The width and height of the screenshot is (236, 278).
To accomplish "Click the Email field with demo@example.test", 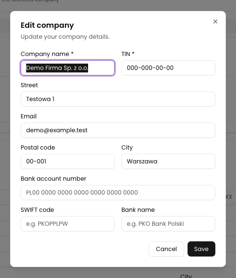I will (x=118, y=130).
